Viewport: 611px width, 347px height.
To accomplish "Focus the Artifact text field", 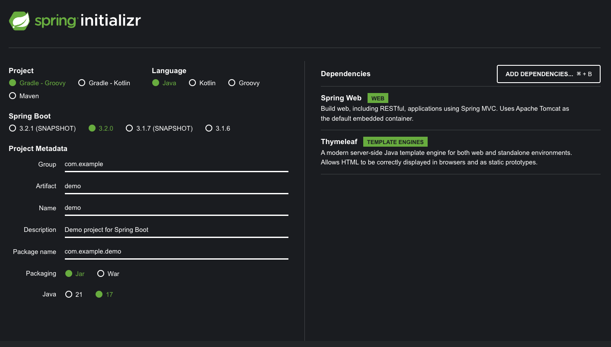I will [176, 186].
